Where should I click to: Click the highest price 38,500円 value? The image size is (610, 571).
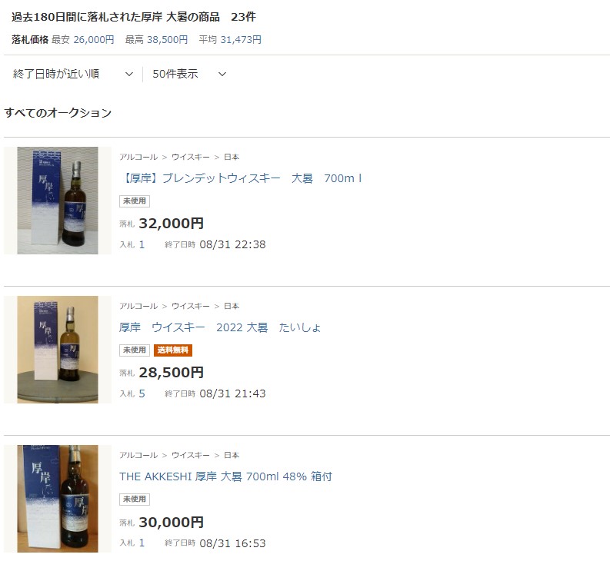pos(167,40)
